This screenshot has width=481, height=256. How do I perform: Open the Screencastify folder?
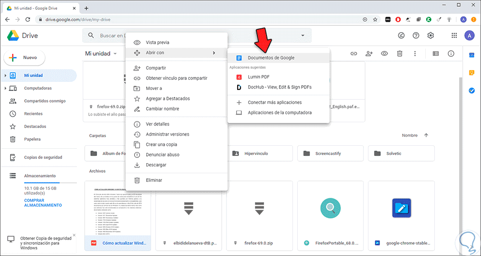[x=330, y=153]
